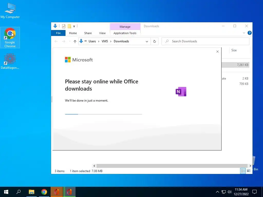Open address bar history dropdown

click(x=147, y=41)
